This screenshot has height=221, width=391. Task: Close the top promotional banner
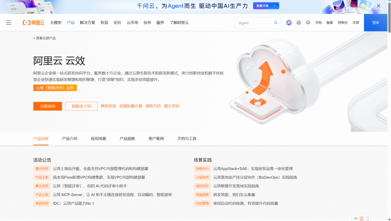tap(378, 6)
